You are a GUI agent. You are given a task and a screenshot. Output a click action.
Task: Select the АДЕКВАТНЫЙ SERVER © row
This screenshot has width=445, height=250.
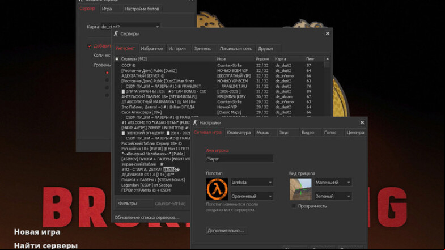coord(219,76)
